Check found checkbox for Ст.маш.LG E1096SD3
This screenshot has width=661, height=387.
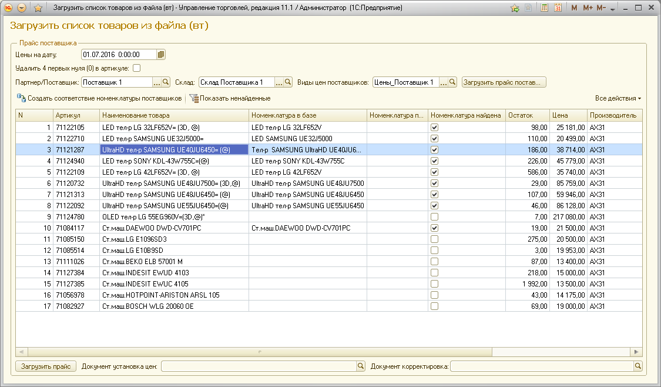[434, 239]
